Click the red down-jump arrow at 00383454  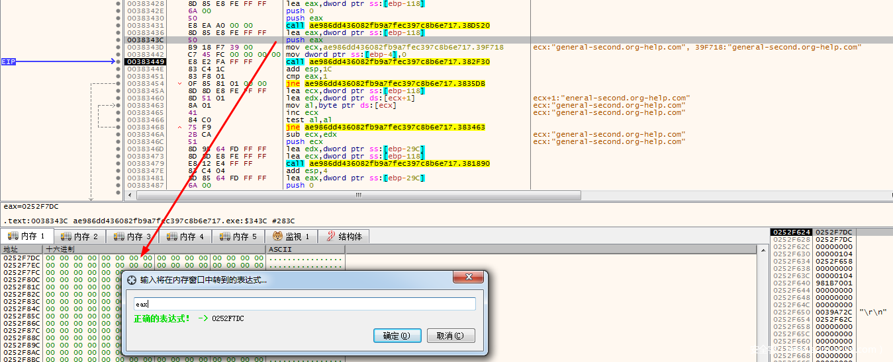click(x=180, y=84)
